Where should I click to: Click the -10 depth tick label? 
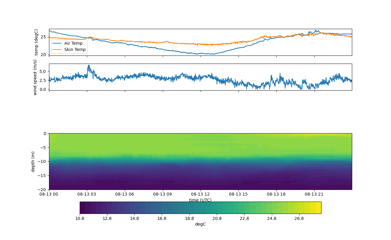[x=43, y=161]
